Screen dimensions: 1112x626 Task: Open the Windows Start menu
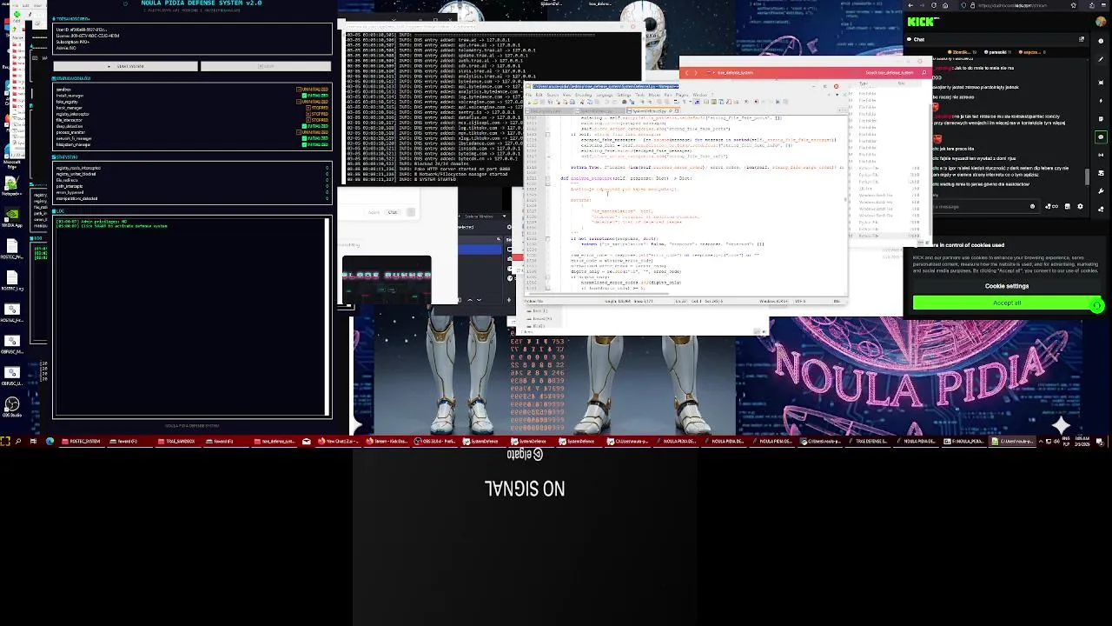[5, 441]
